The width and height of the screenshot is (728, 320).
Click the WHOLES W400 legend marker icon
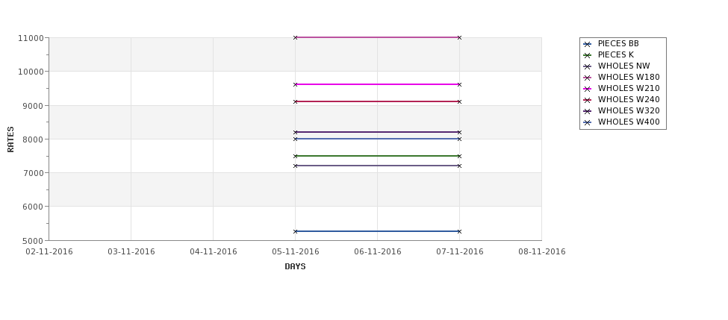click(588, 123)
